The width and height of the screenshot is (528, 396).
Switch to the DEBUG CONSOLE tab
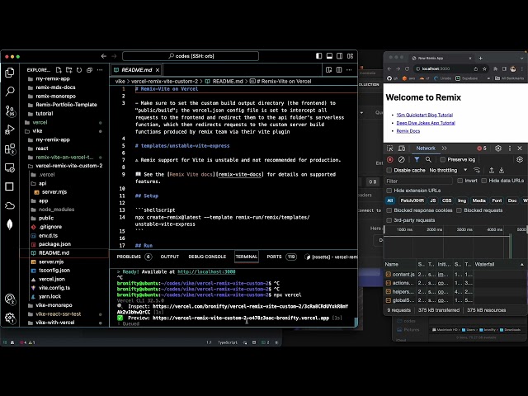(x=207, y=257)
